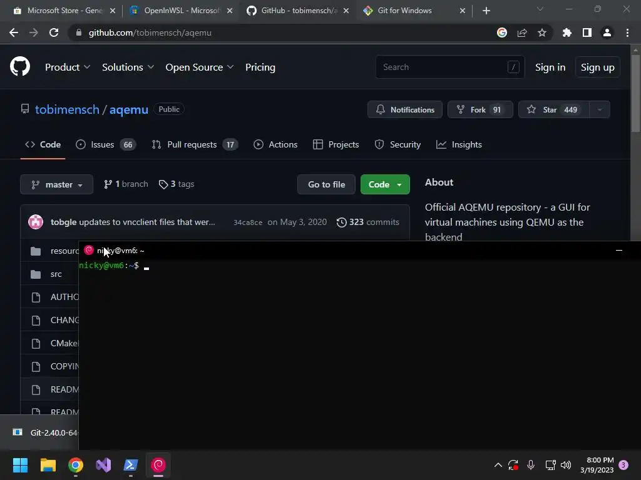Open the Projects tab
Viewport: 641px width, 480px height.
point(336,144)
